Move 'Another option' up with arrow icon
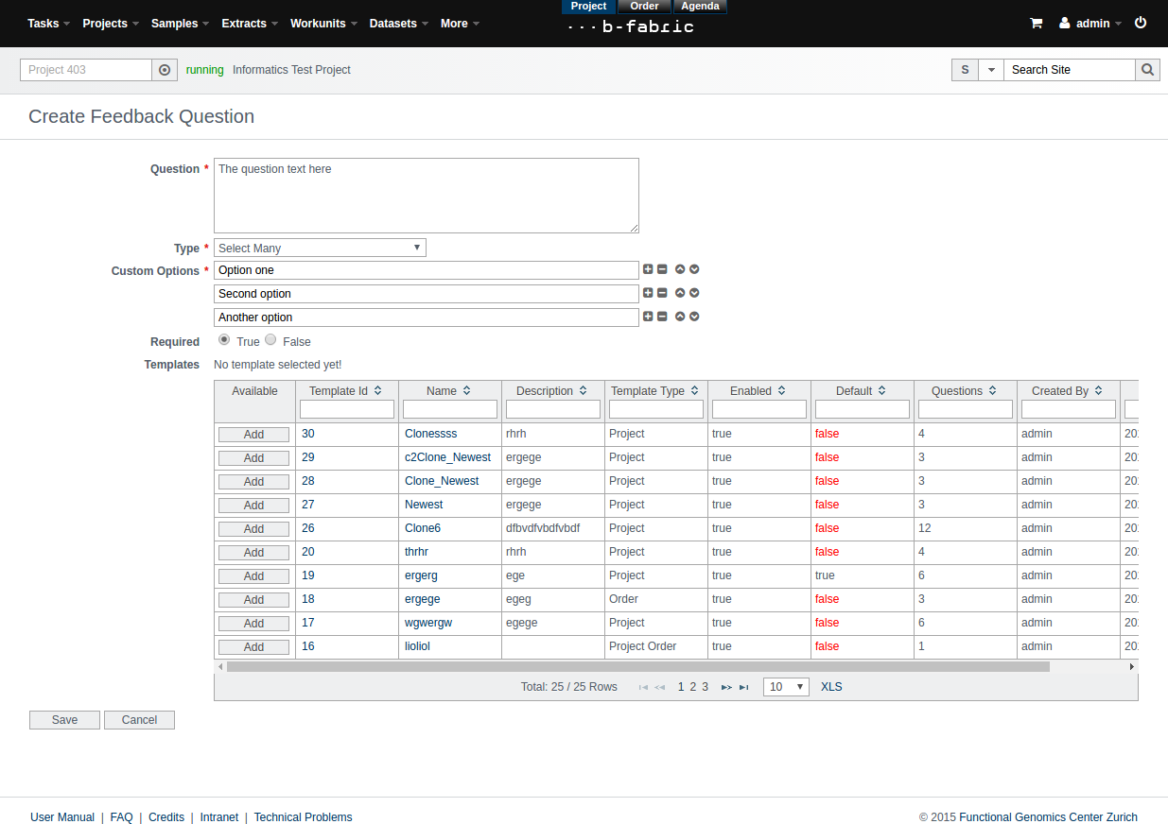 [x=680, y=317]
